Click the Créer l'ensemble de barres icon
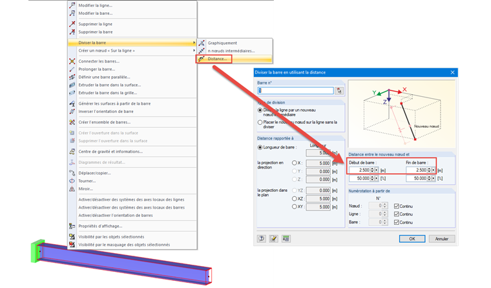Image resolution: width=491 pixels, height=288 pixels. click(72, 122)
